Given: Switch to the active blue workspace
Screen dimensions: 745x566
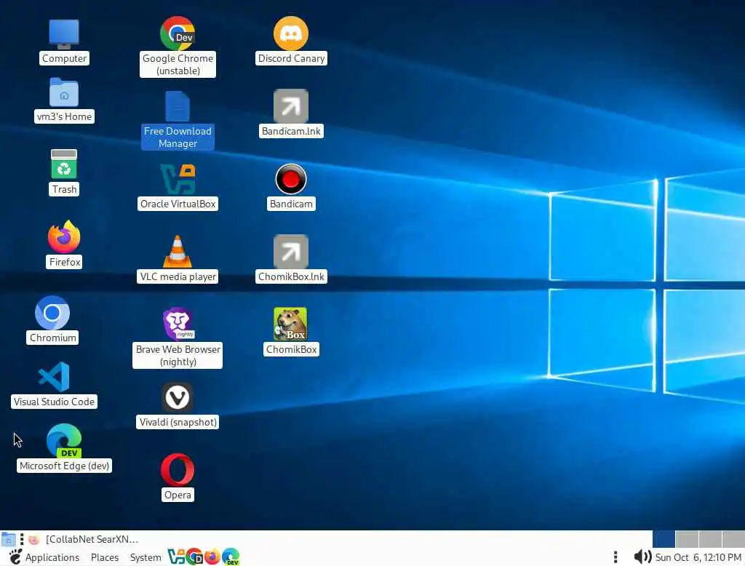Looking at the screenshot, I should click(x=664, y=539).
